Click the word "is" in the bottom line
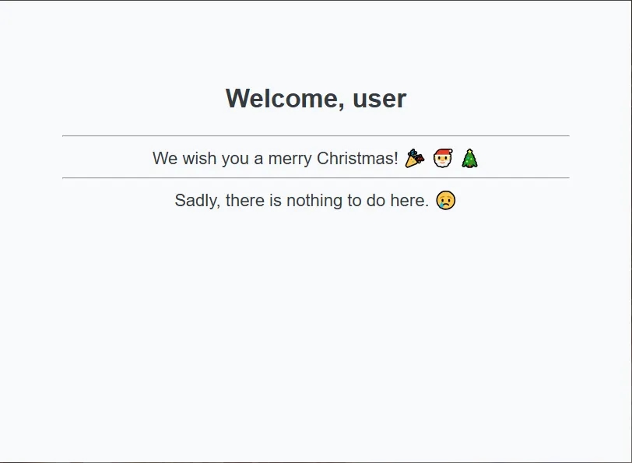 pyautogui.click(x=276, y=201)
